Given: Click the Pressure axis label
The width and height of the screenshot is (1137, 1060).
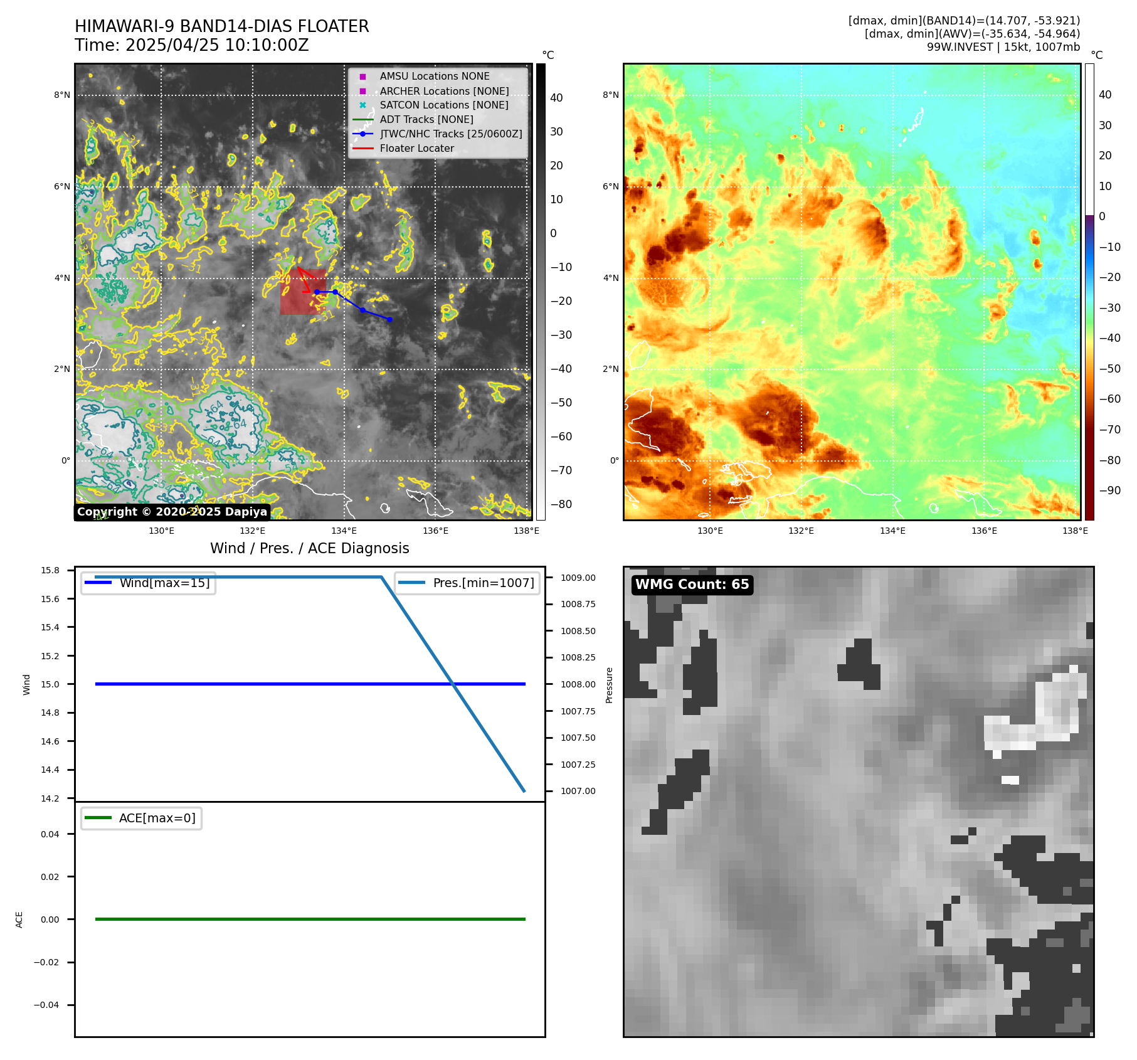Looking at the screenshot, I should (609, 685).
